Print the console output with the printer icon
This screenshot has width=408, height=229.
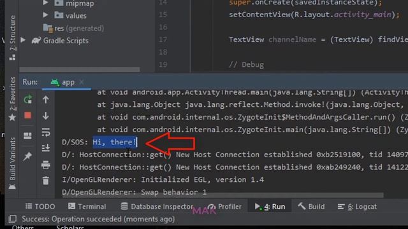(46, 165)
